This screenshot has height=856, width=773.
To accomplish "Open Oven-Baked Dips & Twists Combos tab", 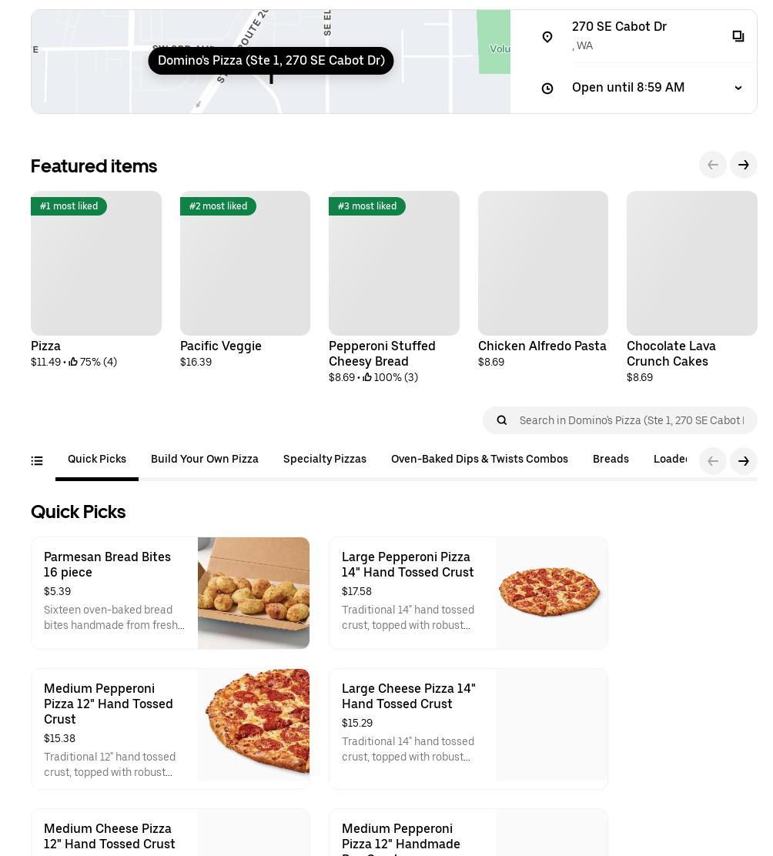I will [480, 460].
